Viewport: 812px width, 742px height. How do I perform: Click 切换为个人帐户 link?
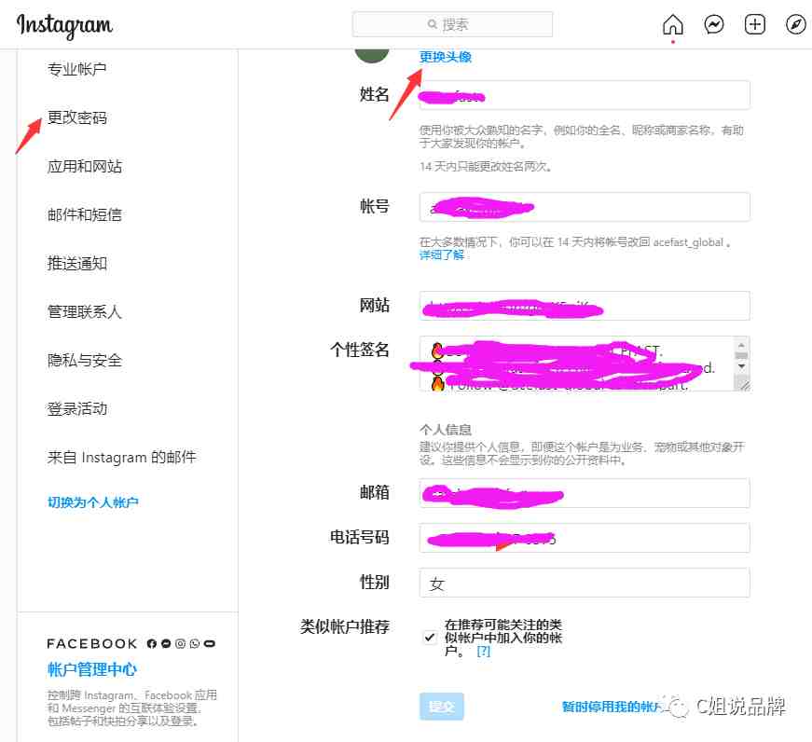point(92,502)
